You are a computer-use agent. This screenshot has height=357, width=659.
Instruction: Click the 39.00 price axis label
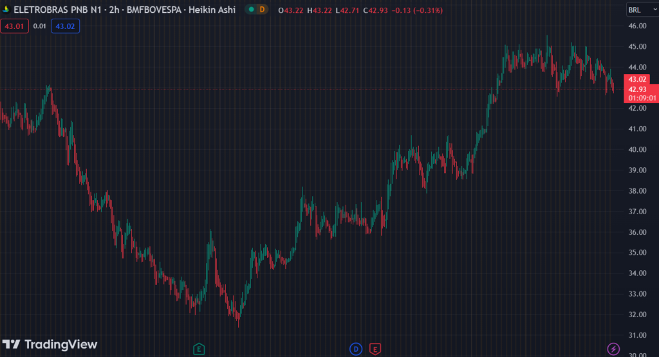tap(637, 170)
